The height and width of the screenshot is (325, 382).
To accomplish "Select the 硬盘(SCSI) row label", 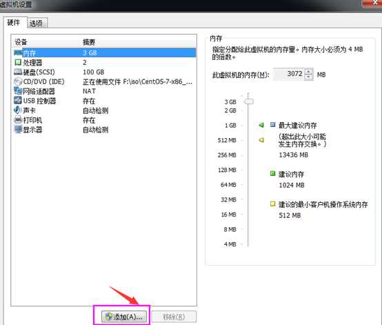I will coord(39,72).
